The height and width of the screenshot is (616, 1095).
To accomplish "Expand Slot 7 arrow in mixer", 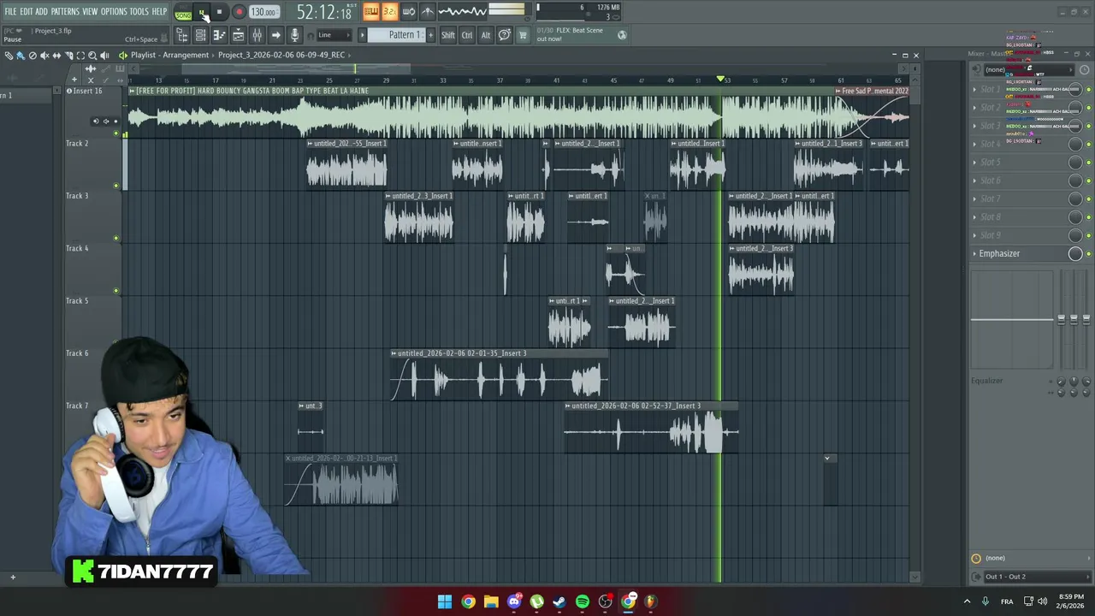I will click(974, 198).
